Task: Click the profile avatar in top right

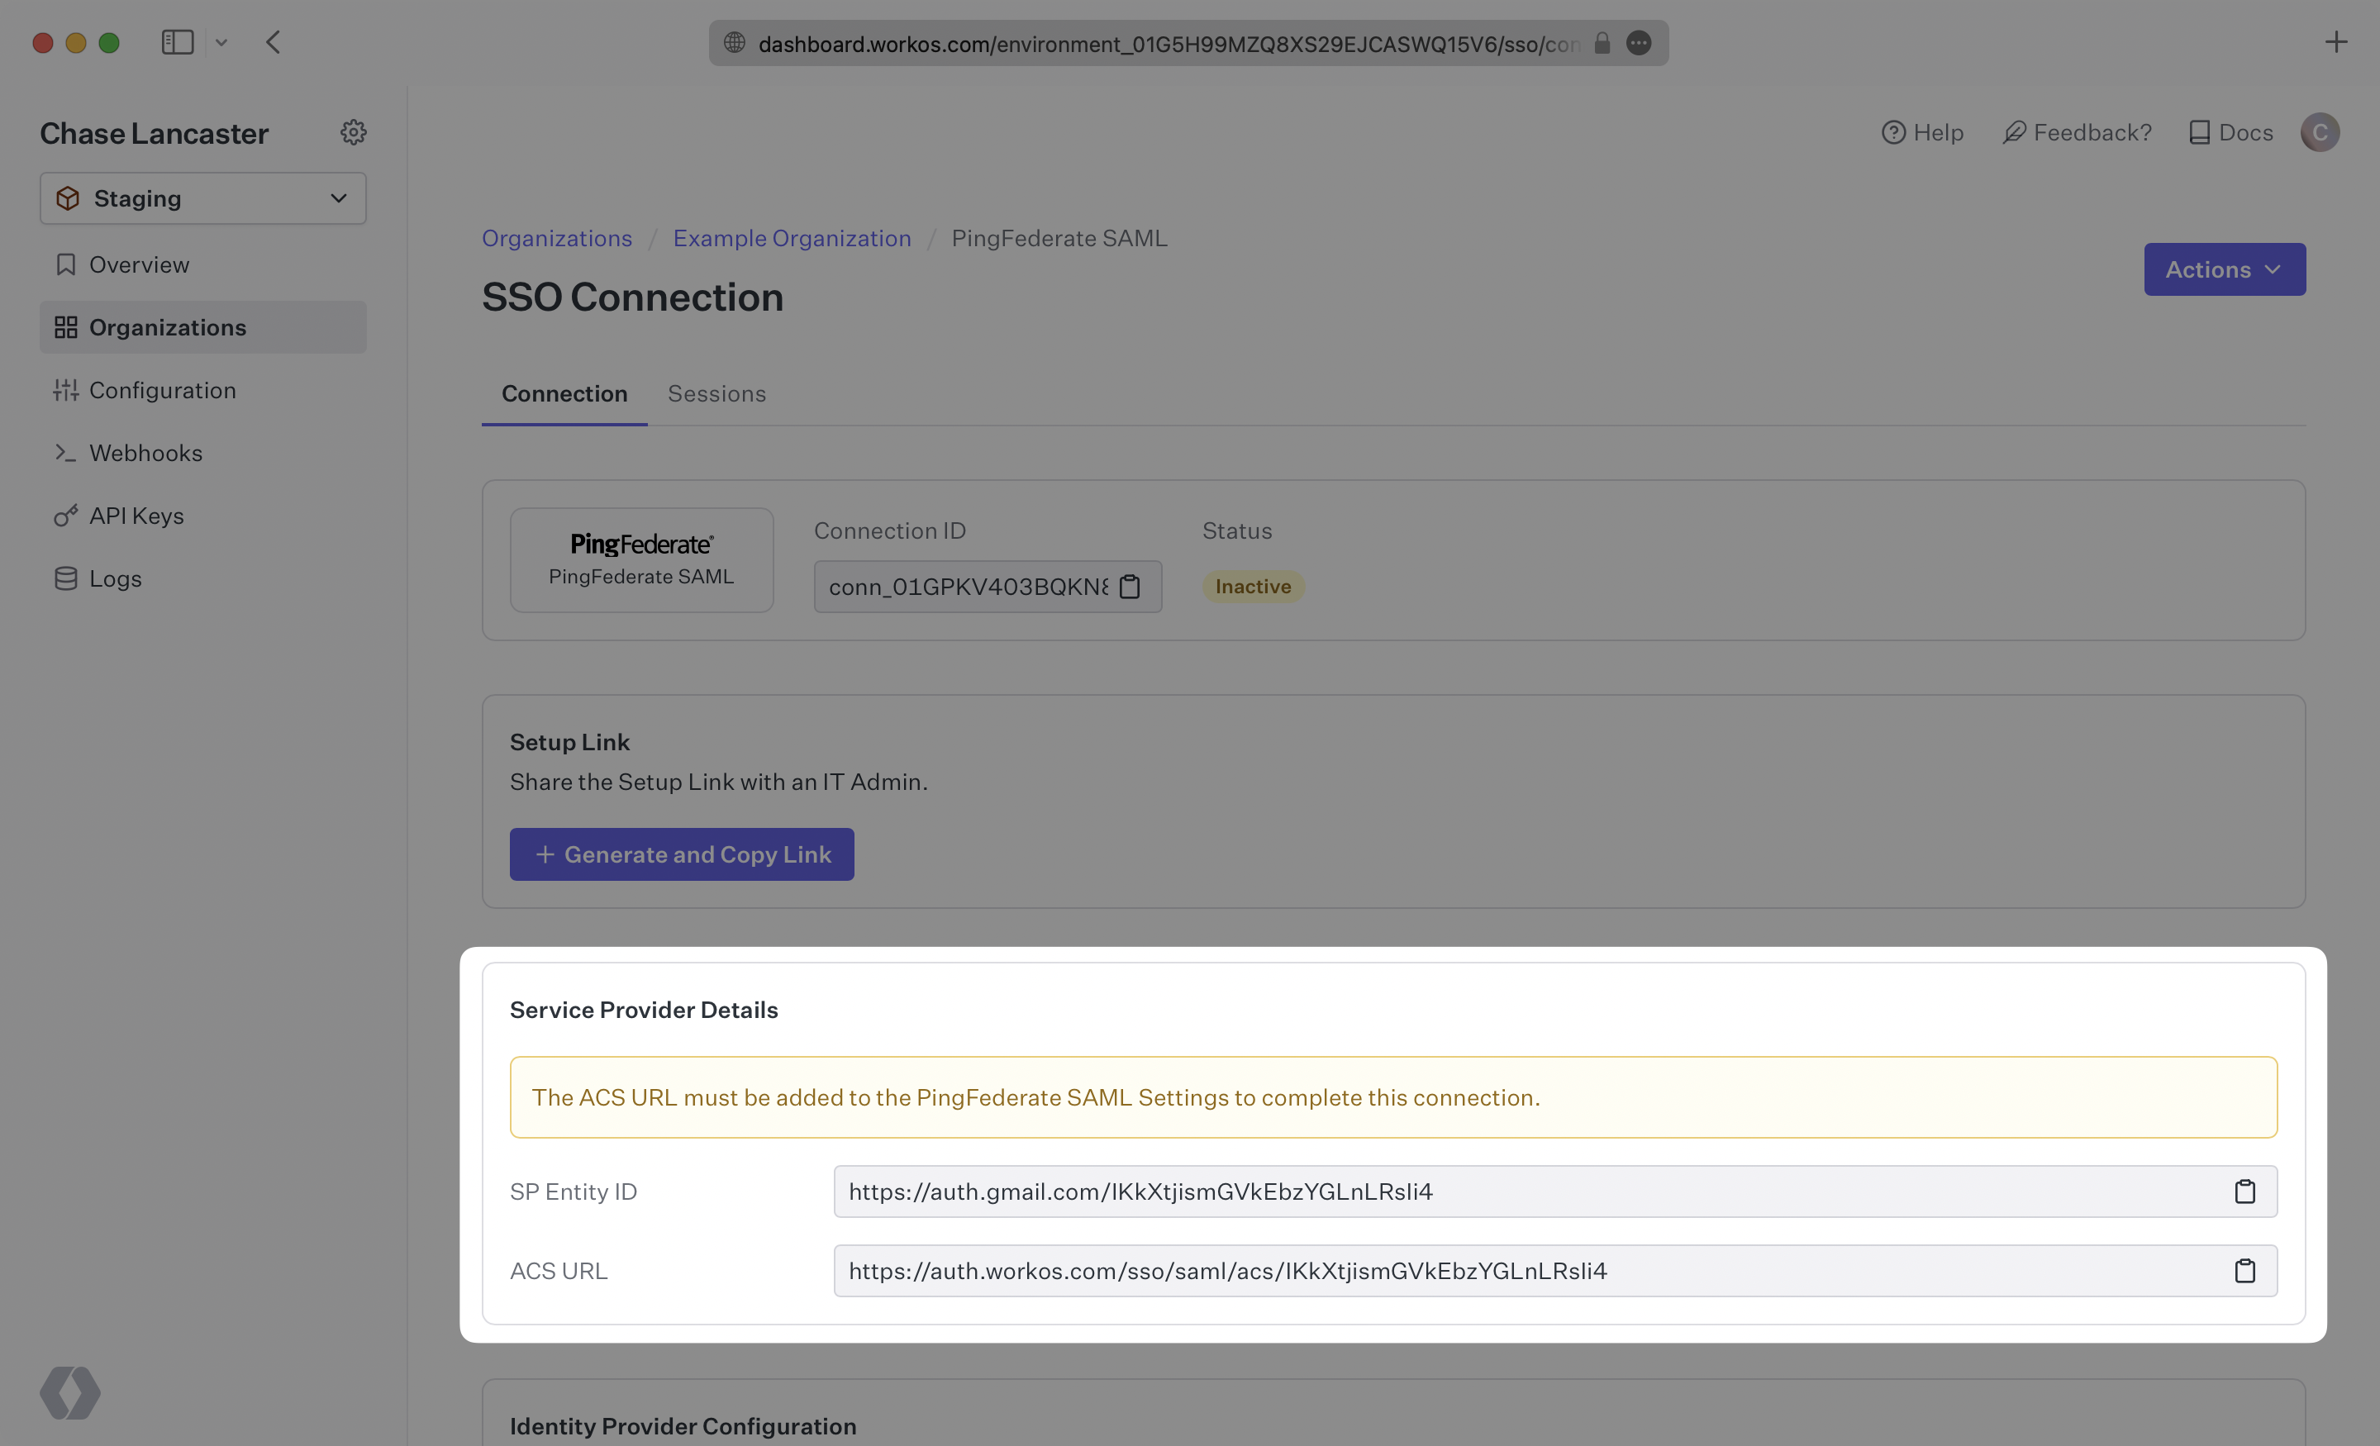Action: (x=2321, y=131)
